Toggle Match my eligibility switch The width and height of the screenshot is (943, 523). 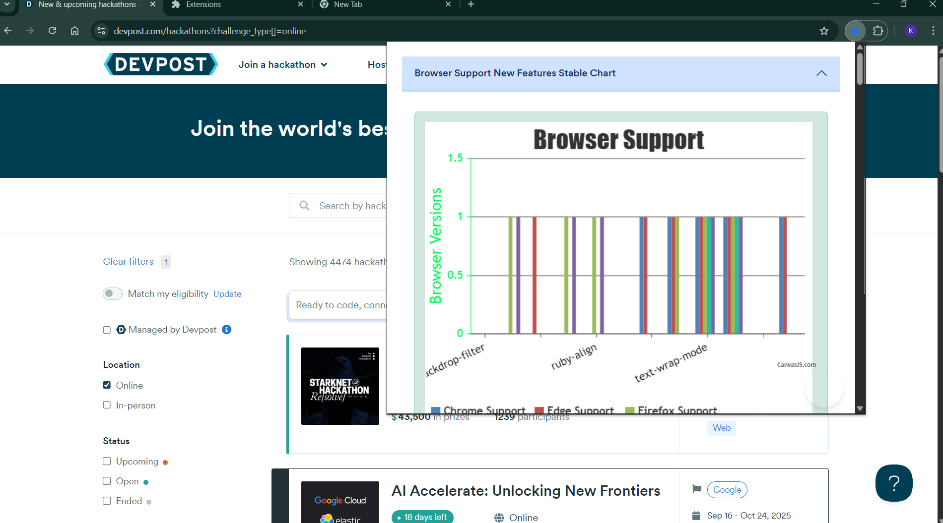(x=113, y=293)
